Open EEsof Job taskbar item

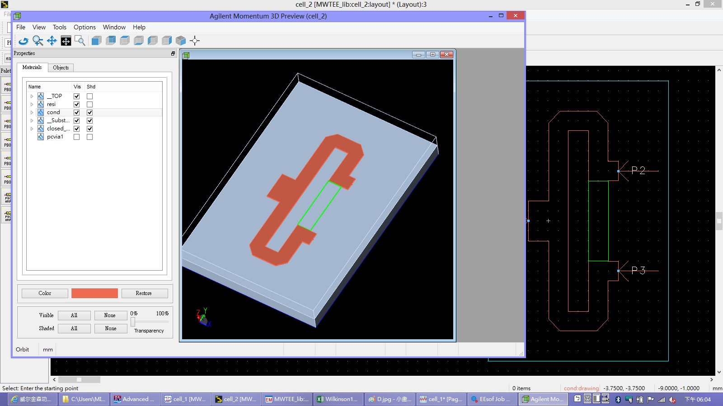492,399
